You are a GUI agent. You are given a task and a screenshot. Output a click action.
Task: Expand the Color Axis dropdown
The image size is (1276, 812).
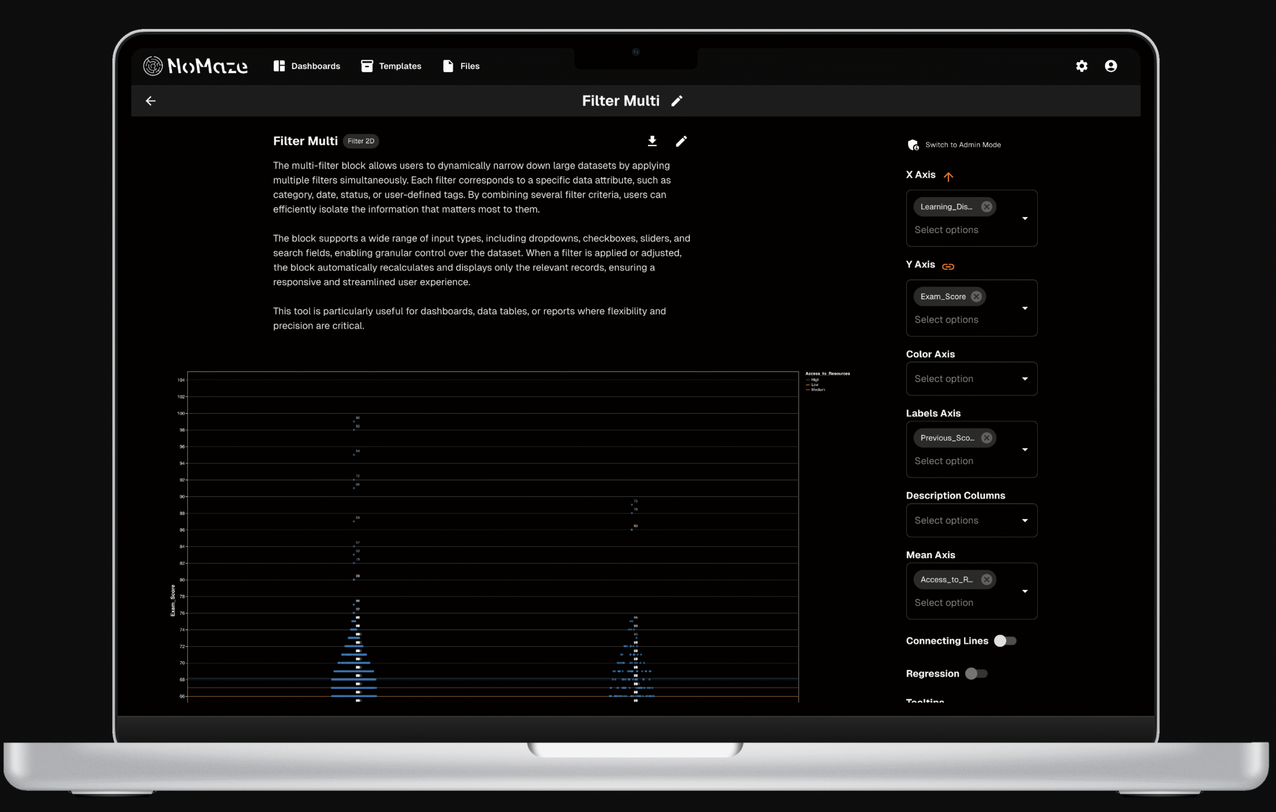tap(1025, 379)
